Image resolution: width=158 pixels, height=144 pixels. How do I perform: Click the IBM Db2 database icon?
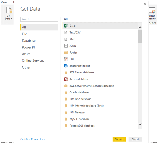[x=66, y=99]
